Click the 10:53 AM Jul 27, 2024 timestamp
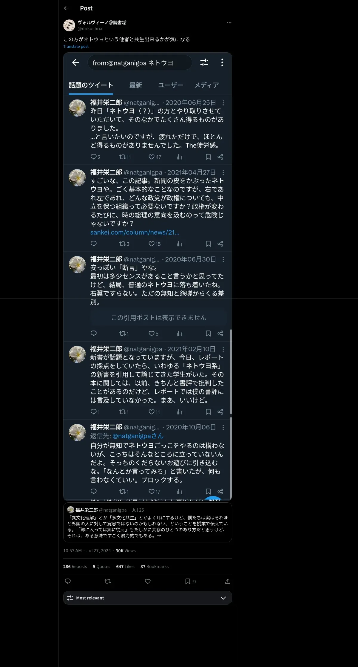The image size is (358, 667). click(x=87, y=550)
